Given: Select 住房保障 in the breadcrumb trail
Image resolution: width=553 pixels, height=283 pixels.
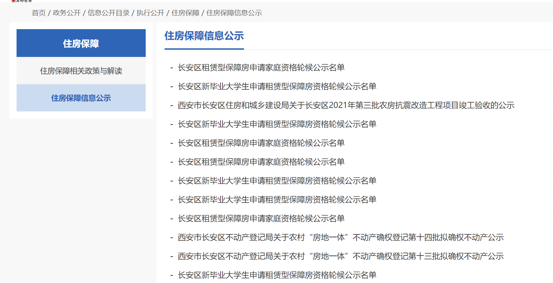Looking at the screenshot, I should [x=185, y=13].
